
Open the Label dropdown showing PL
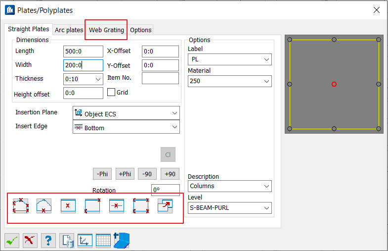pyautogui.click(x=230, y=59)
